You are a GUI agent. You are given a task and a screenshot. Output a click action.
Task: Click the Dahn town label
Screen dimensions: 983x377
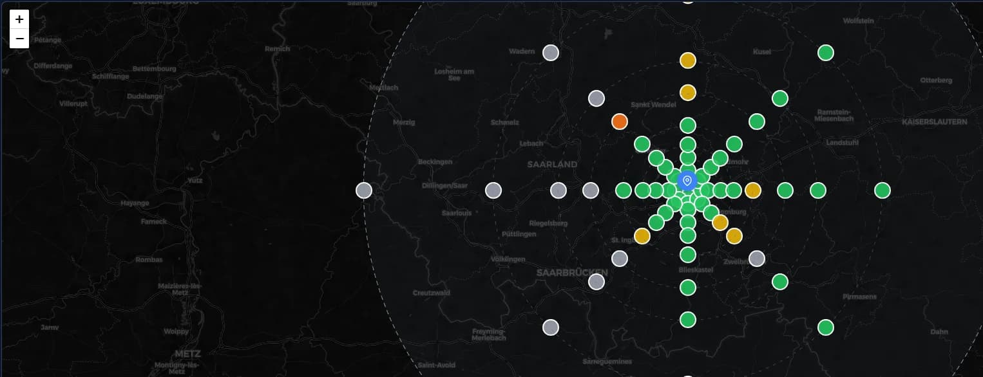pos(939,332)
